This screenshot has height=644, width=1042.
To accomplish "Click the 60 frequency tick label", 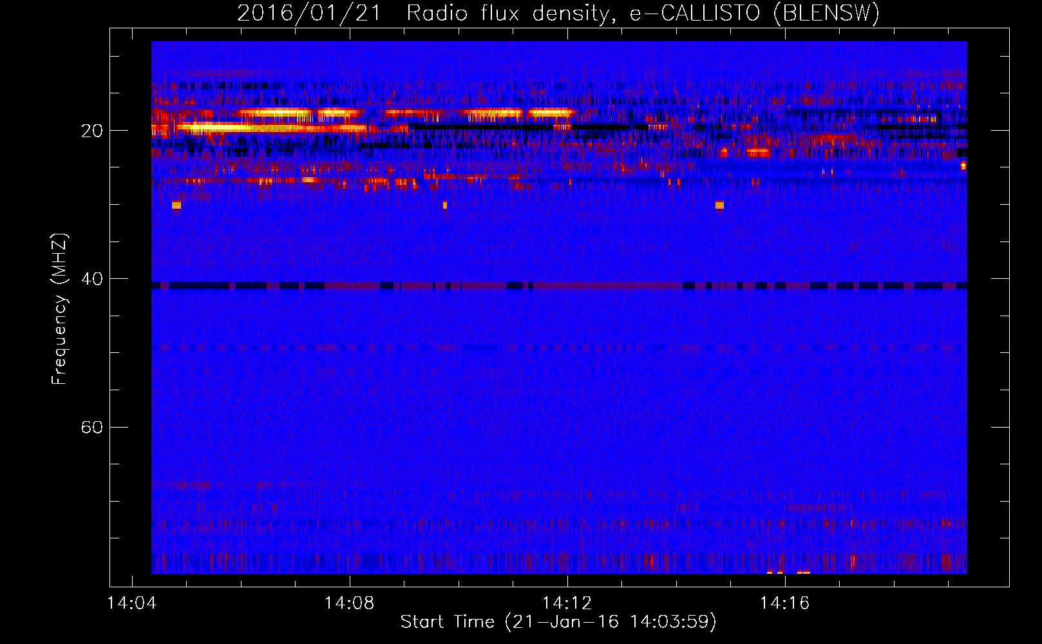I will coord(91,427).
